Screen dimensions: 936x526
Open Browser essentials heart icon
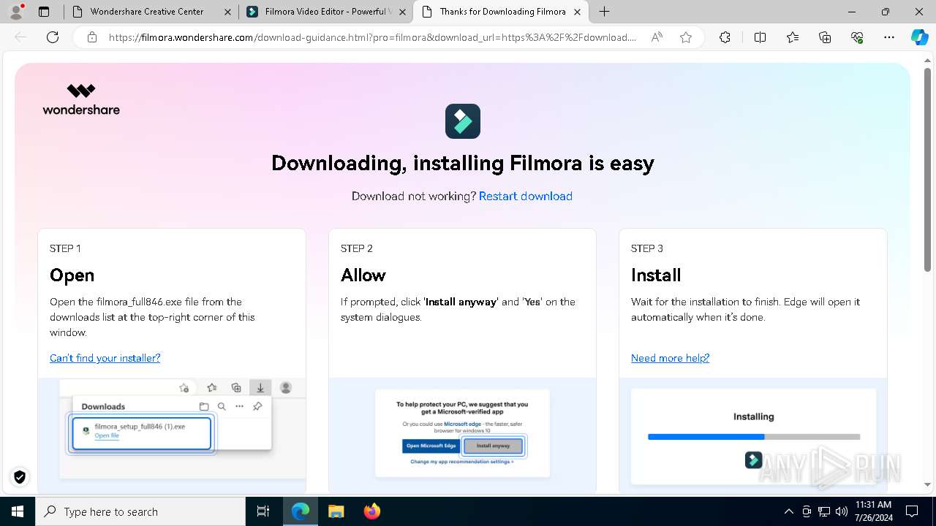[857, 37]
